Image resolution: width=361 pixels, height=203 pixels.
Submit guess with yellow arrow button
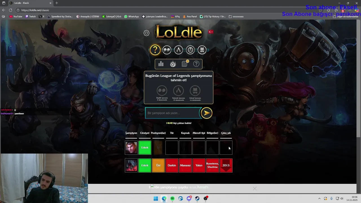[x=206, y=113]
